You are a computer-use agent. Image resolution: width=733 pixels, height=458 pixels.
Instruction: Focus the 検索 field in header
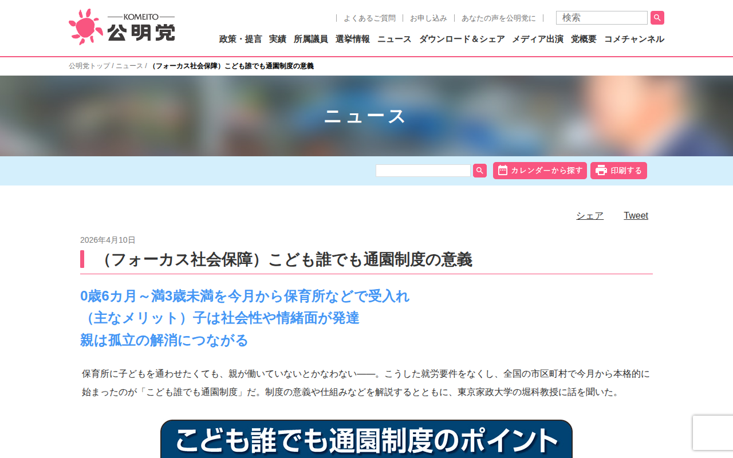[602, 18]
